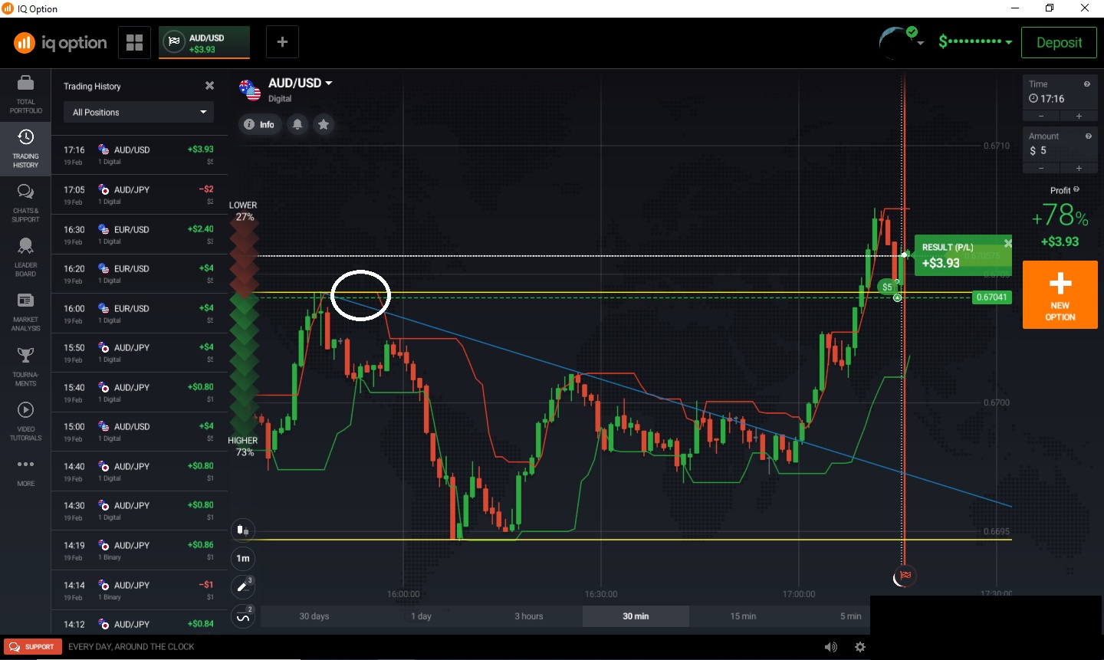Expand the profile dropdown arrow

tap(921, 43)
